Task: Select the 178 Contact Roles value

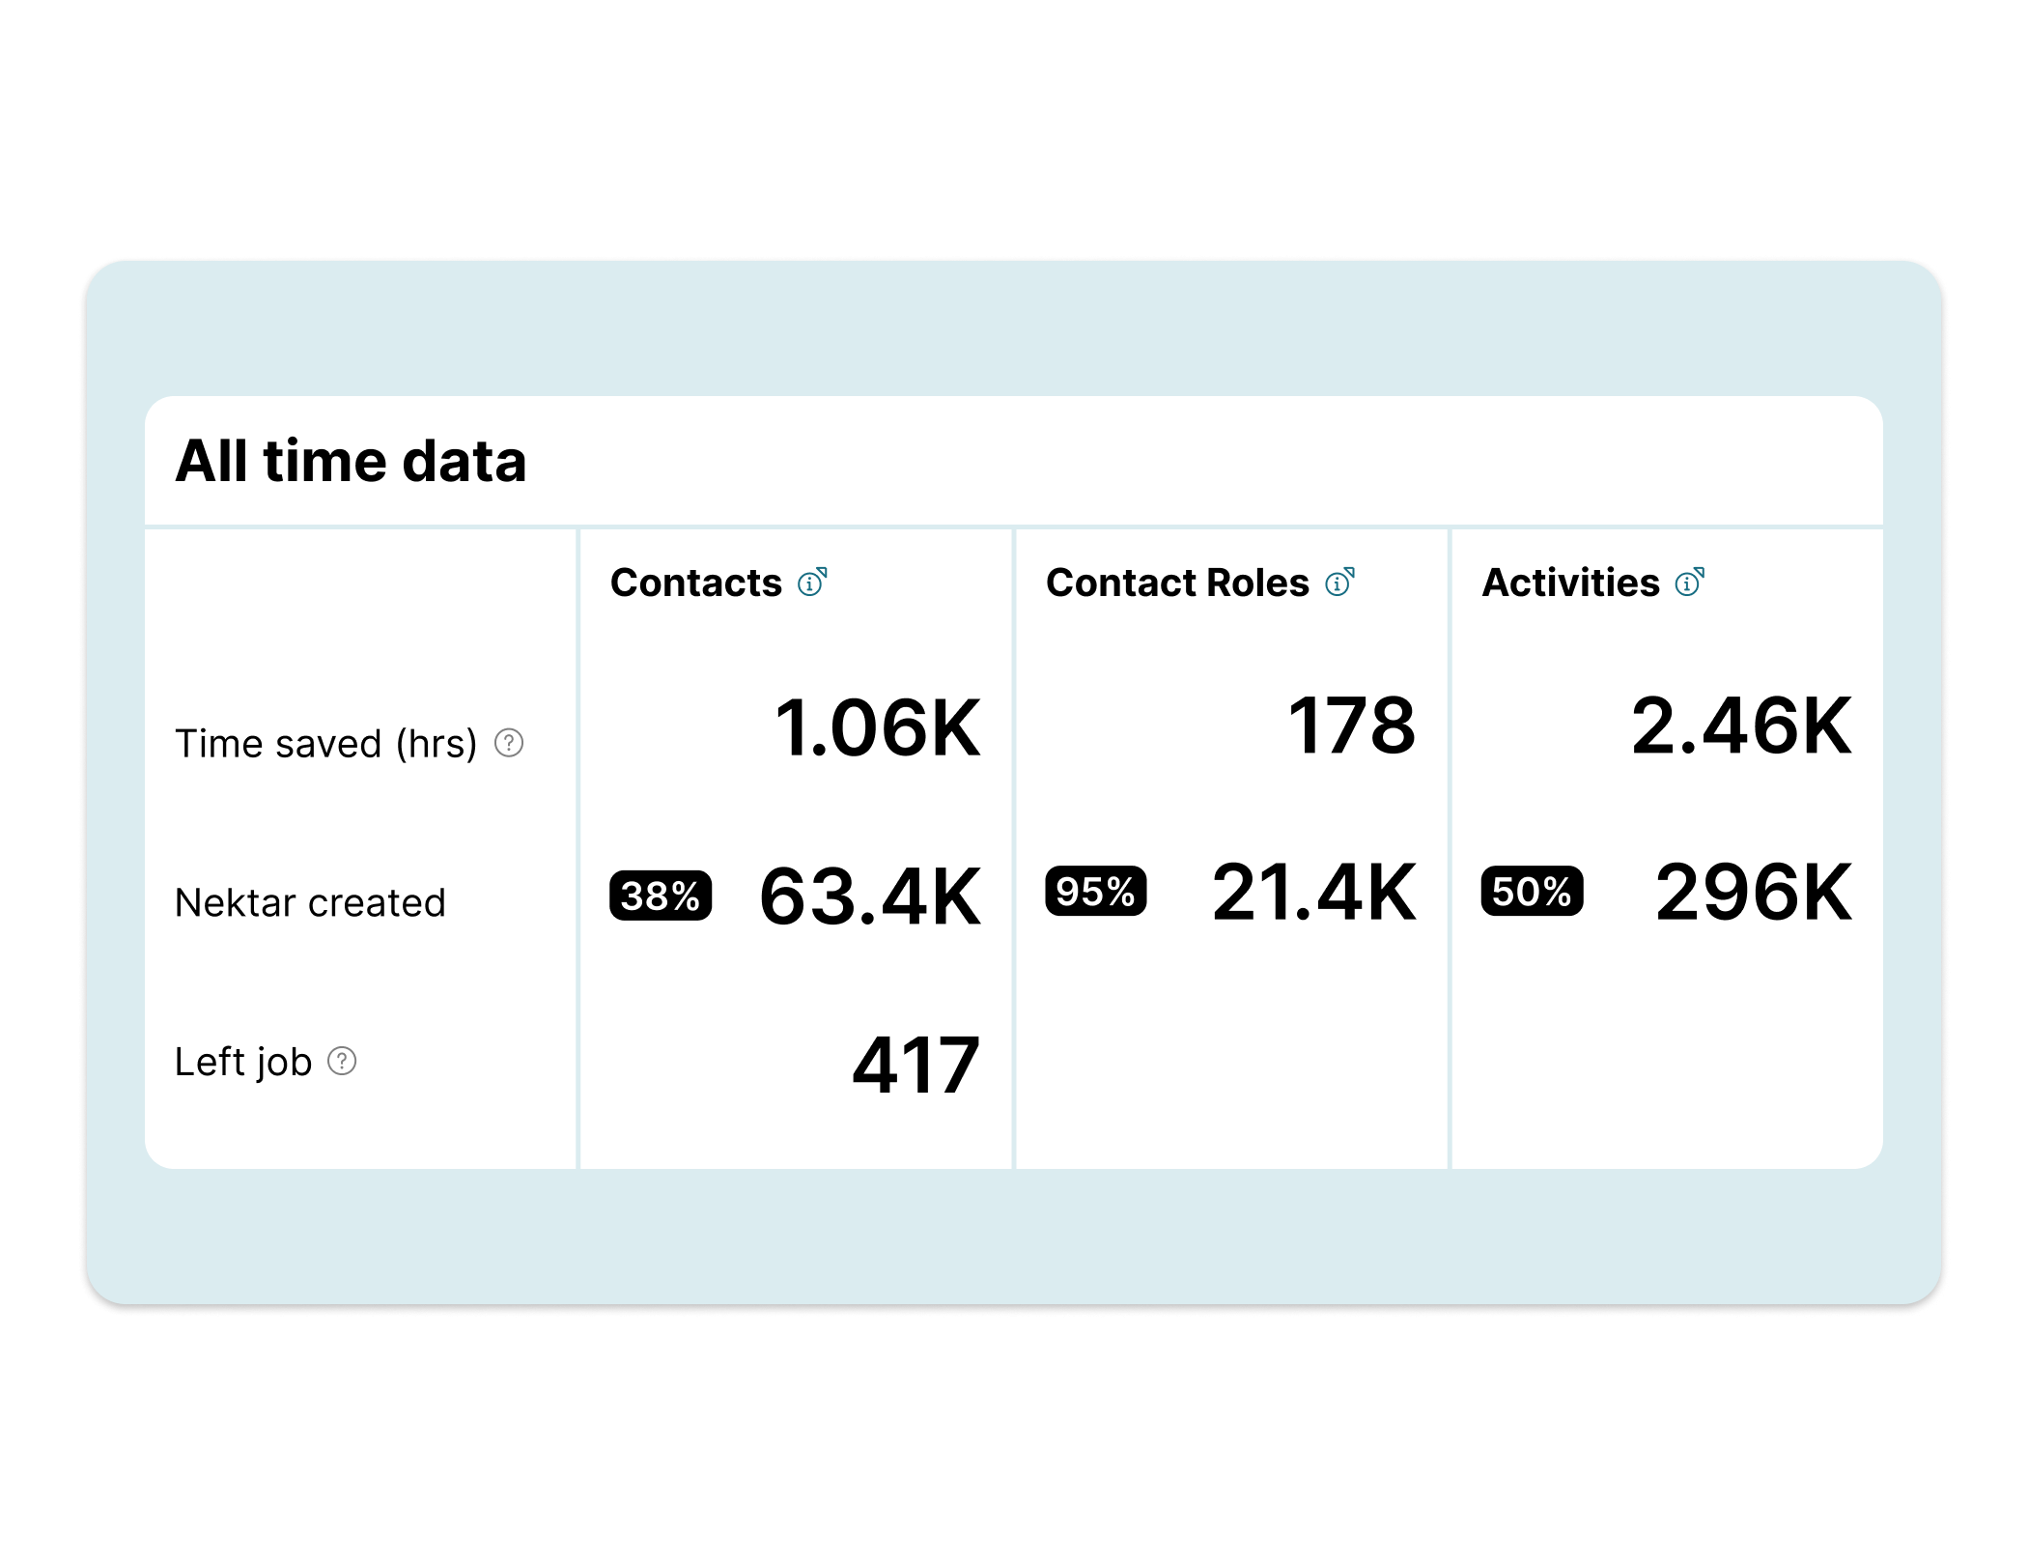Action: (x=1352, y=726)
